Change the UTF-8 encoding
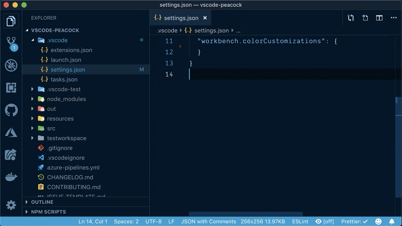 pyautogui.click(x=153, y=222)
